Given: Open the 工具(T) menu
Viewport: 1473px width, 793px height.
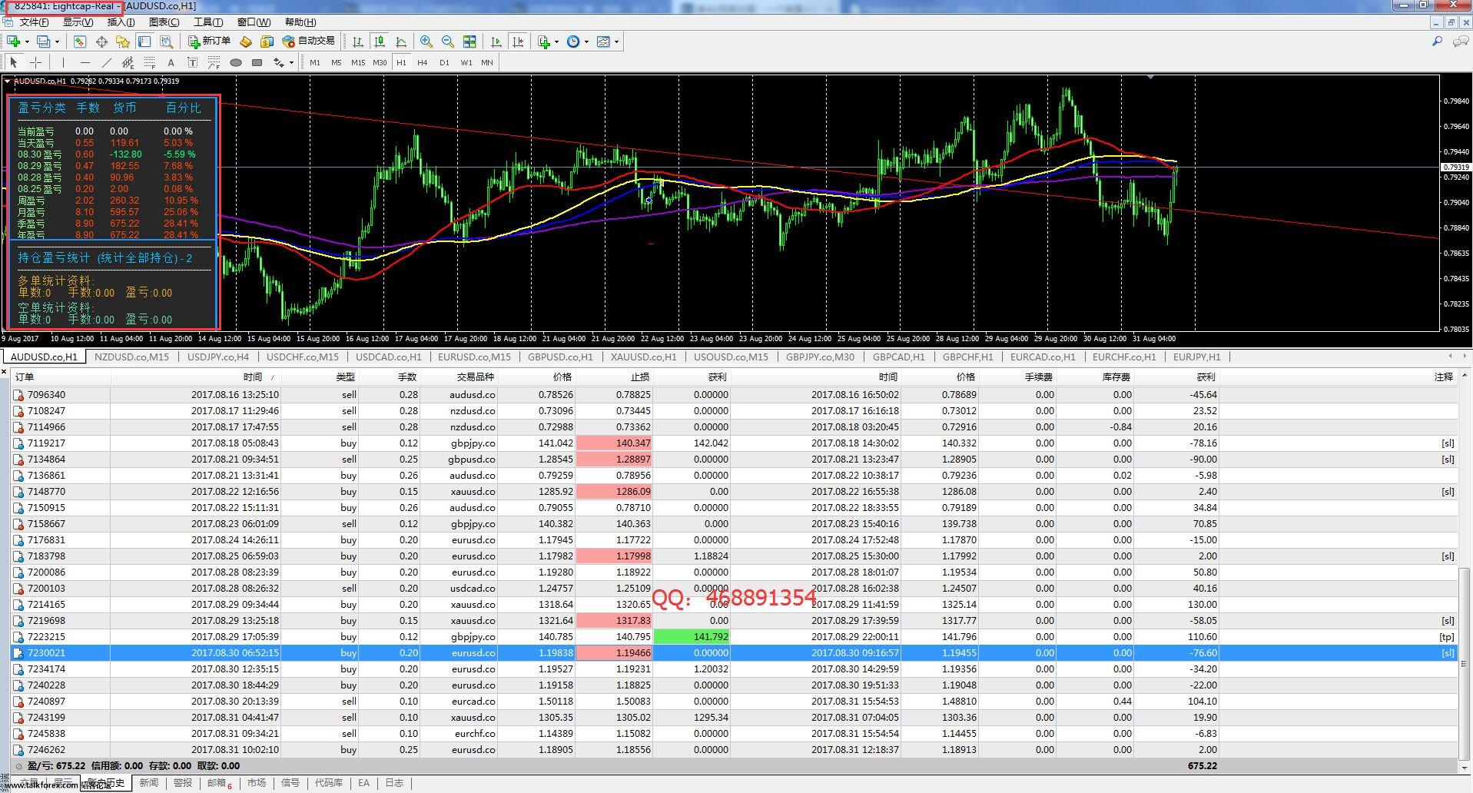Looking at the screenshot, I should (208, 22).
